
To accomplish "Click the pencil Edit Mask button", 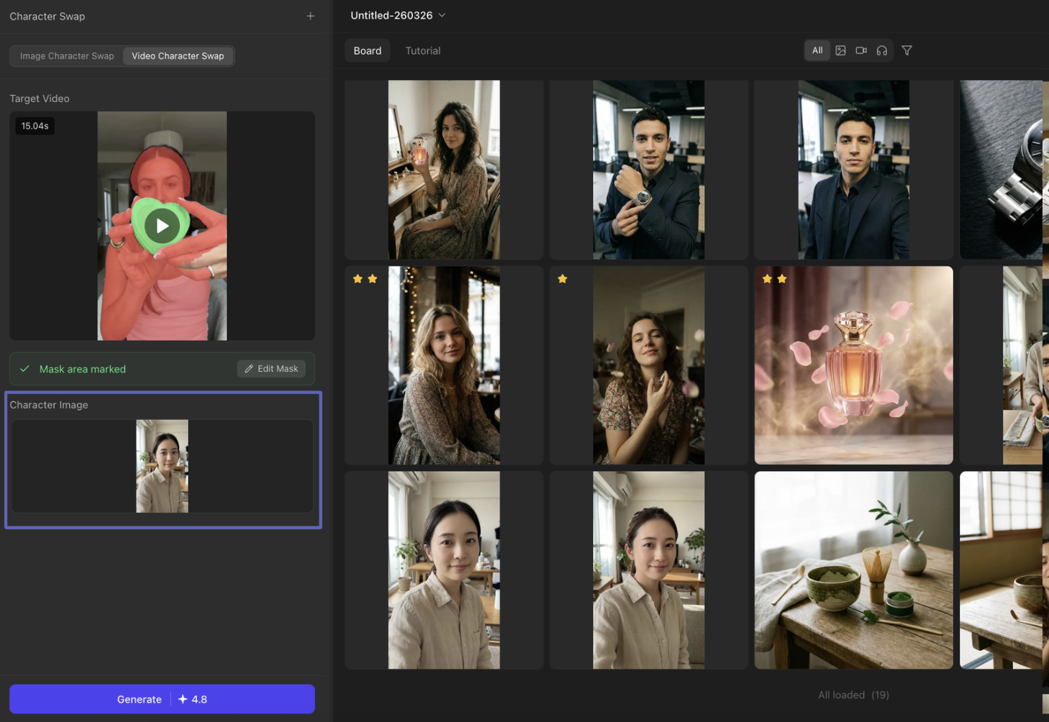I will click(x=271, y=369).
